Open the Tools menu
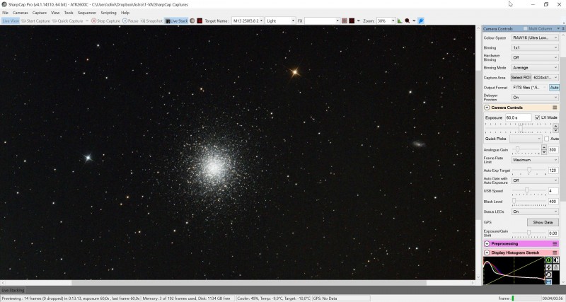This screenshot has height=302, width=566. [69, 13]
